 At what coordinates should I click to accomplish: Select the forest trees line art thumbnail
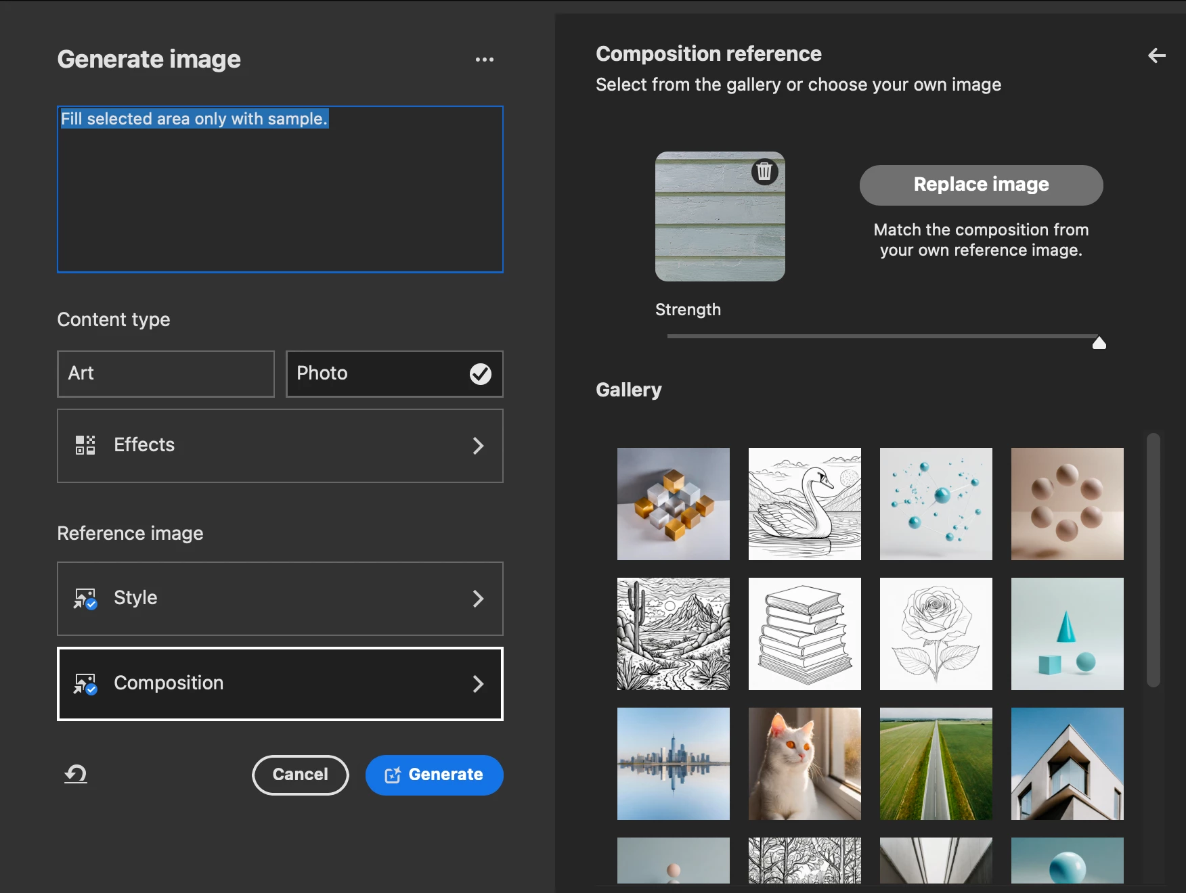click(x=805, y=861)
